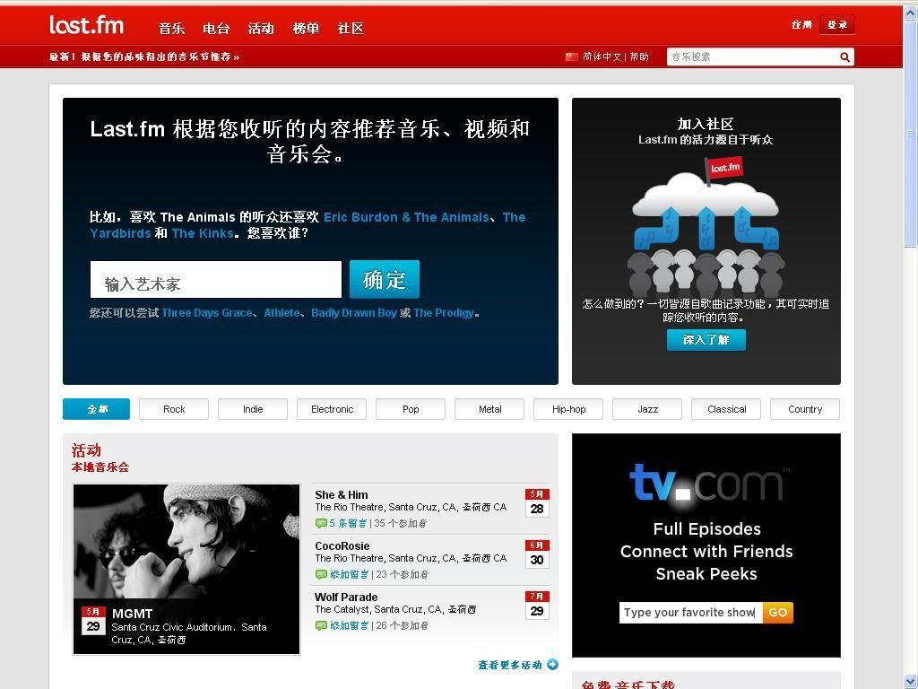The height and width of the screenshot is (689, 918).
Task: Select the Electronic genre tab
Action: click(332, 409)
